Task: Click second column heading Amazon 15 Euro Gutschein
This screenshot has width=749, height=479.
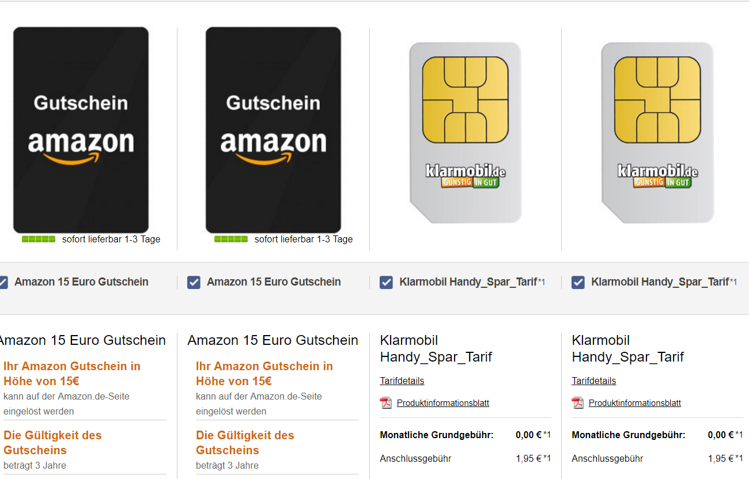Action: 273,340
